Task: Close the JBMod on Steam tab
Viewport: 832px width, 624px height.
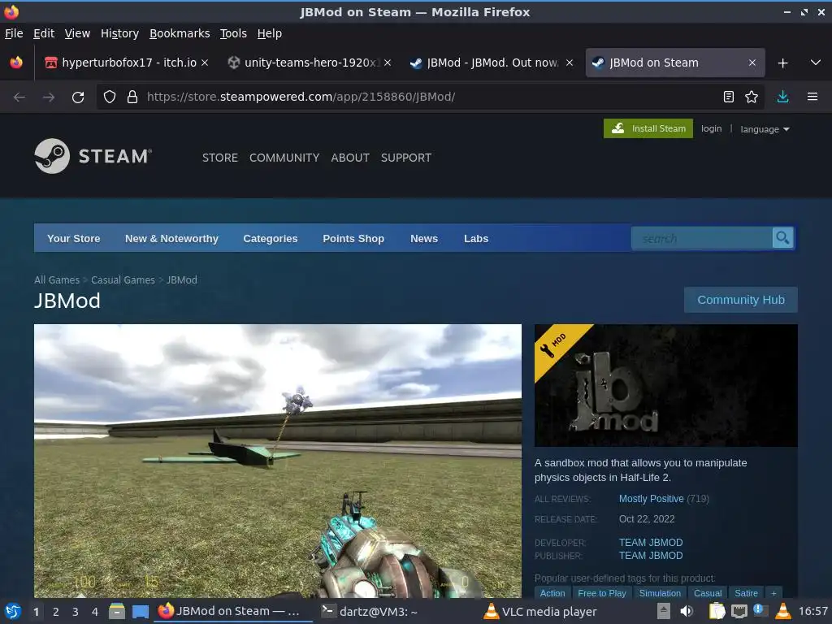Action: click(752, 63)
